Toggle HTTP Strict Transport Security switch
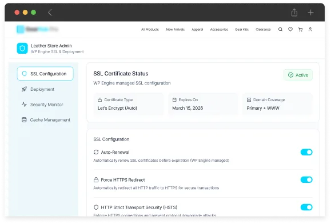The height and width of the screenshot is (224, 331). tap(306, 207)
